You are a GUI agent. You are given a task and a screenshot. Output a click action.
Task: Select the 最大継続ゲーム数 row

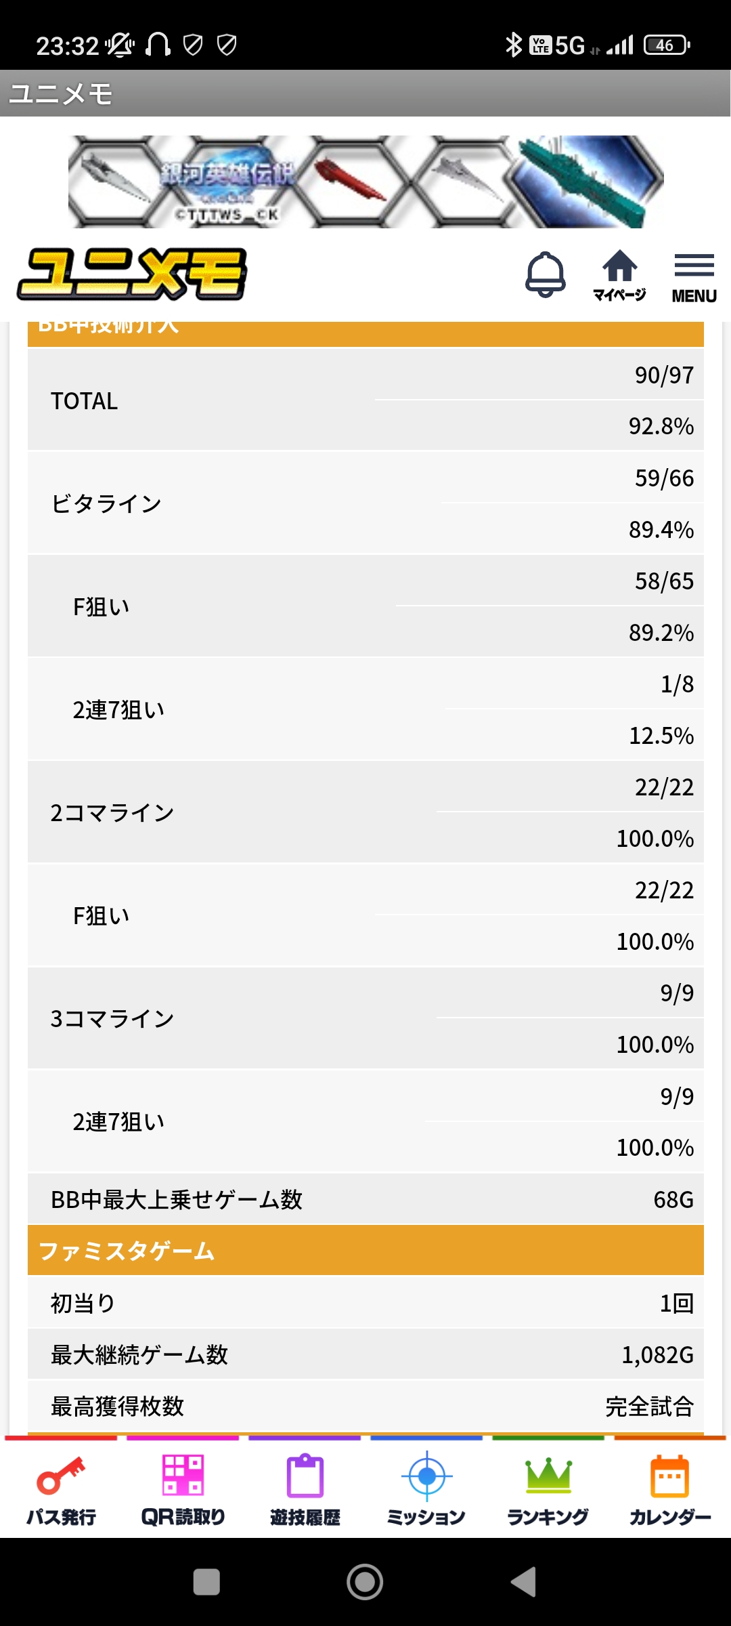coord(365,1354)
